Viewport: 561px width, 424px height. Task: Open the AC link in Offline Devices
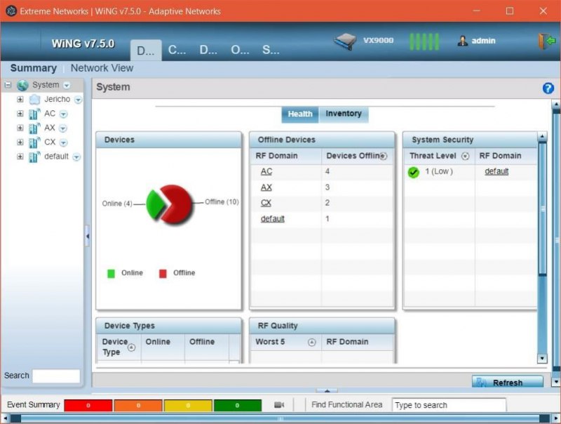(266, 171)
